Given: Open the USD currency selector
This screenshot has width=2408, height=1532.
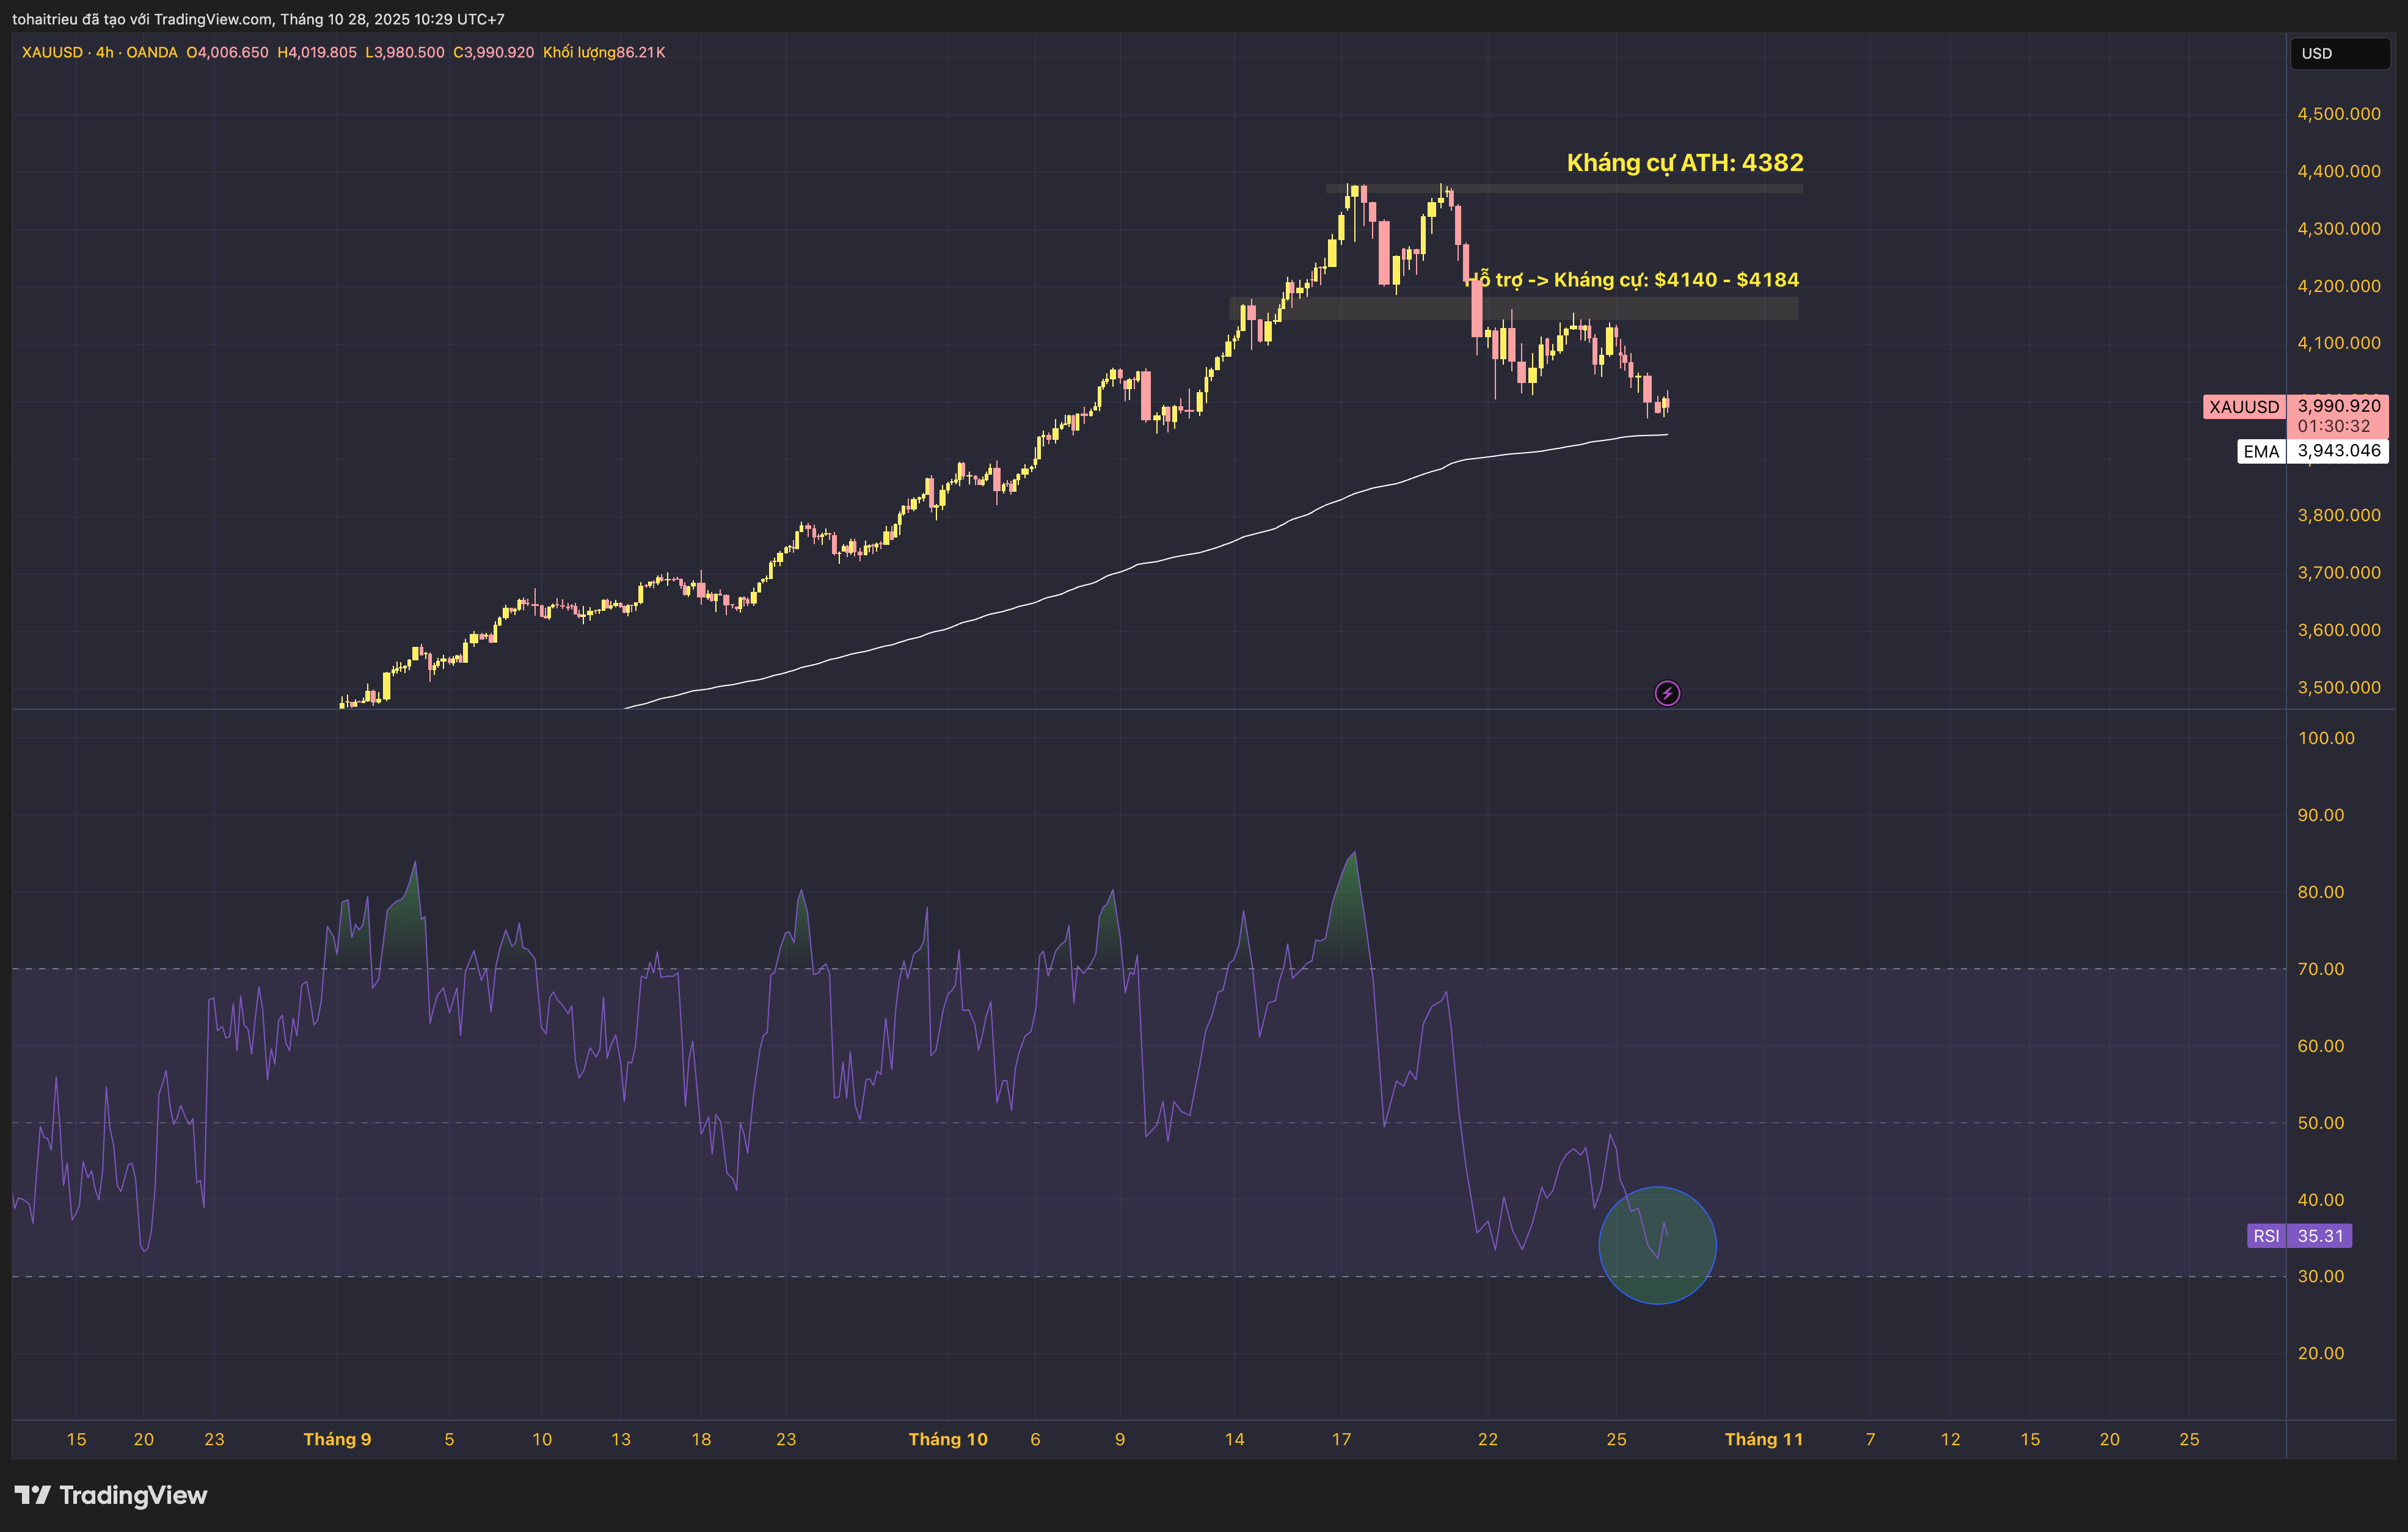Looking at the screenshot, I should (x=2340, y=53).
